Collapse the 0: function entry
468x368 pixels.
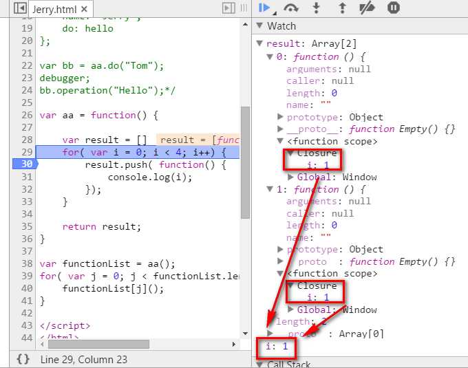click(x=270, y=56)
